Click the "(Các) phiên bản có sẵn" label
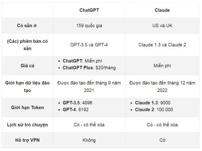 pos(28,45)
